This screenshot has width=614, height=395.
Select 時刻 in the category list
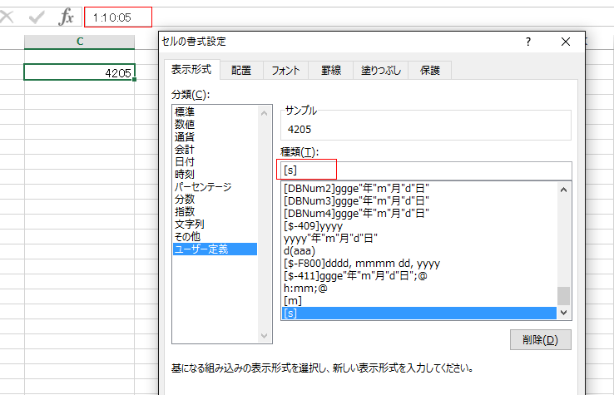(215, 174)
